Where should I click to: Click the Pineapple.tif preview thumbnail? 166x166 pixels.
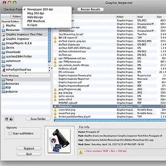(x=59, y=140)
